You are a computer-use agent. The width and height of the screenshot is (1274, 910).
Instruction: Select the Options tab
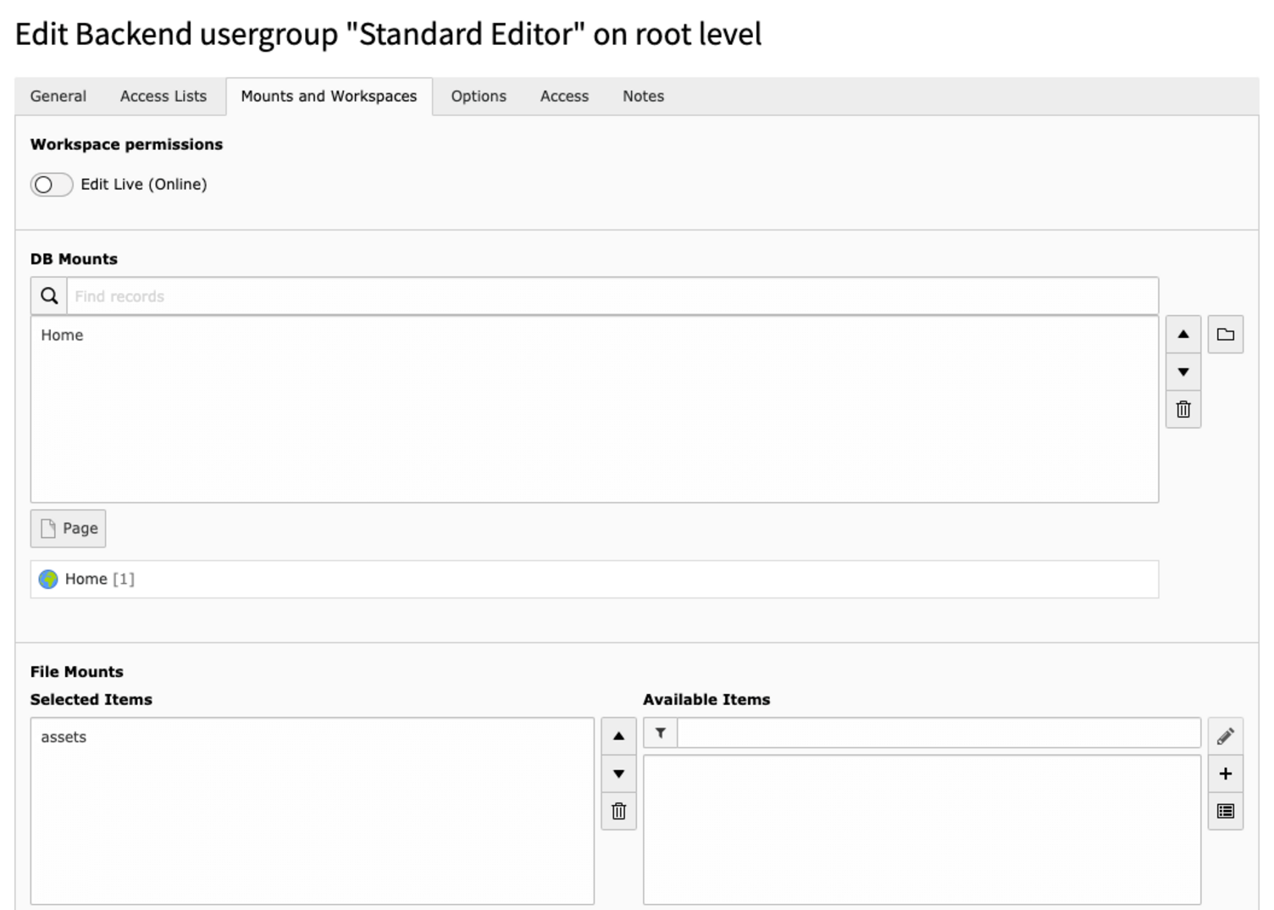pos(478,96)
